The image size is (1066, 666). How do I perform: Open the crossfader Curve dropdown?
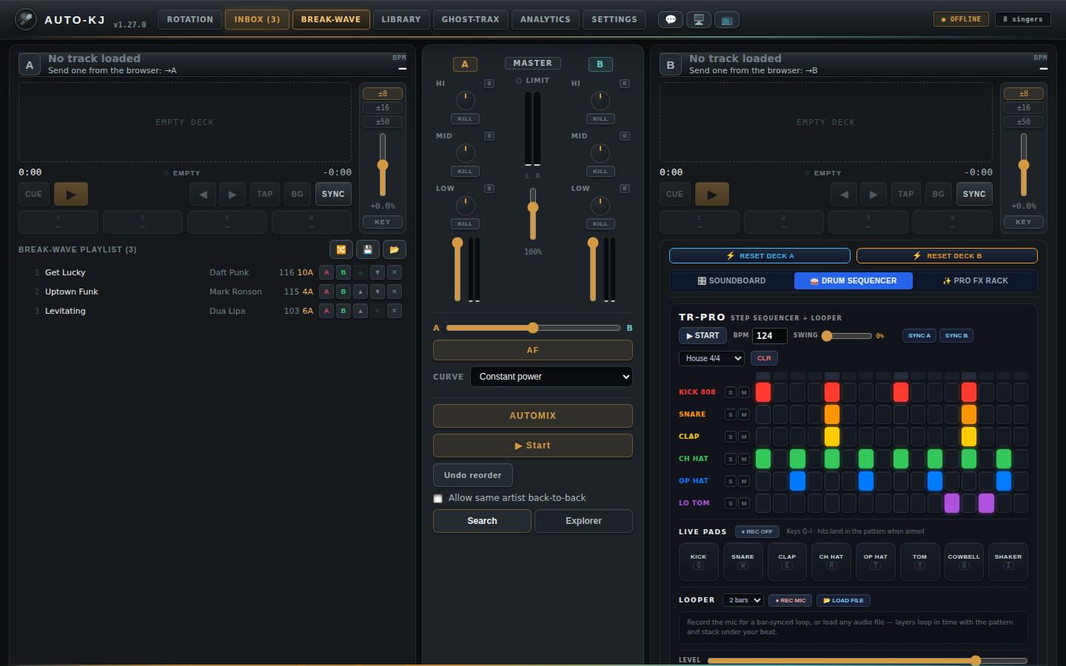[x=552, y=377]
